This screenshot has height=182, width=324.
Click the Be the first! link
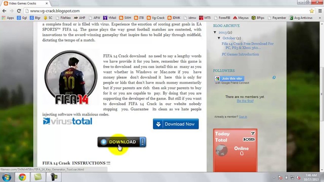[245, 101]
